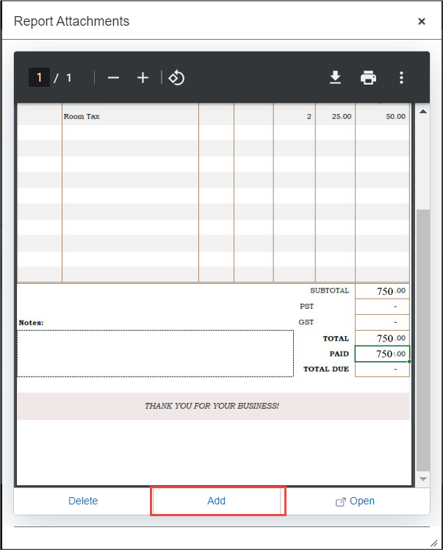This screenshot has width=443, height=550.
Task: Click inside the Notes box
Action: tap(155, 354)
